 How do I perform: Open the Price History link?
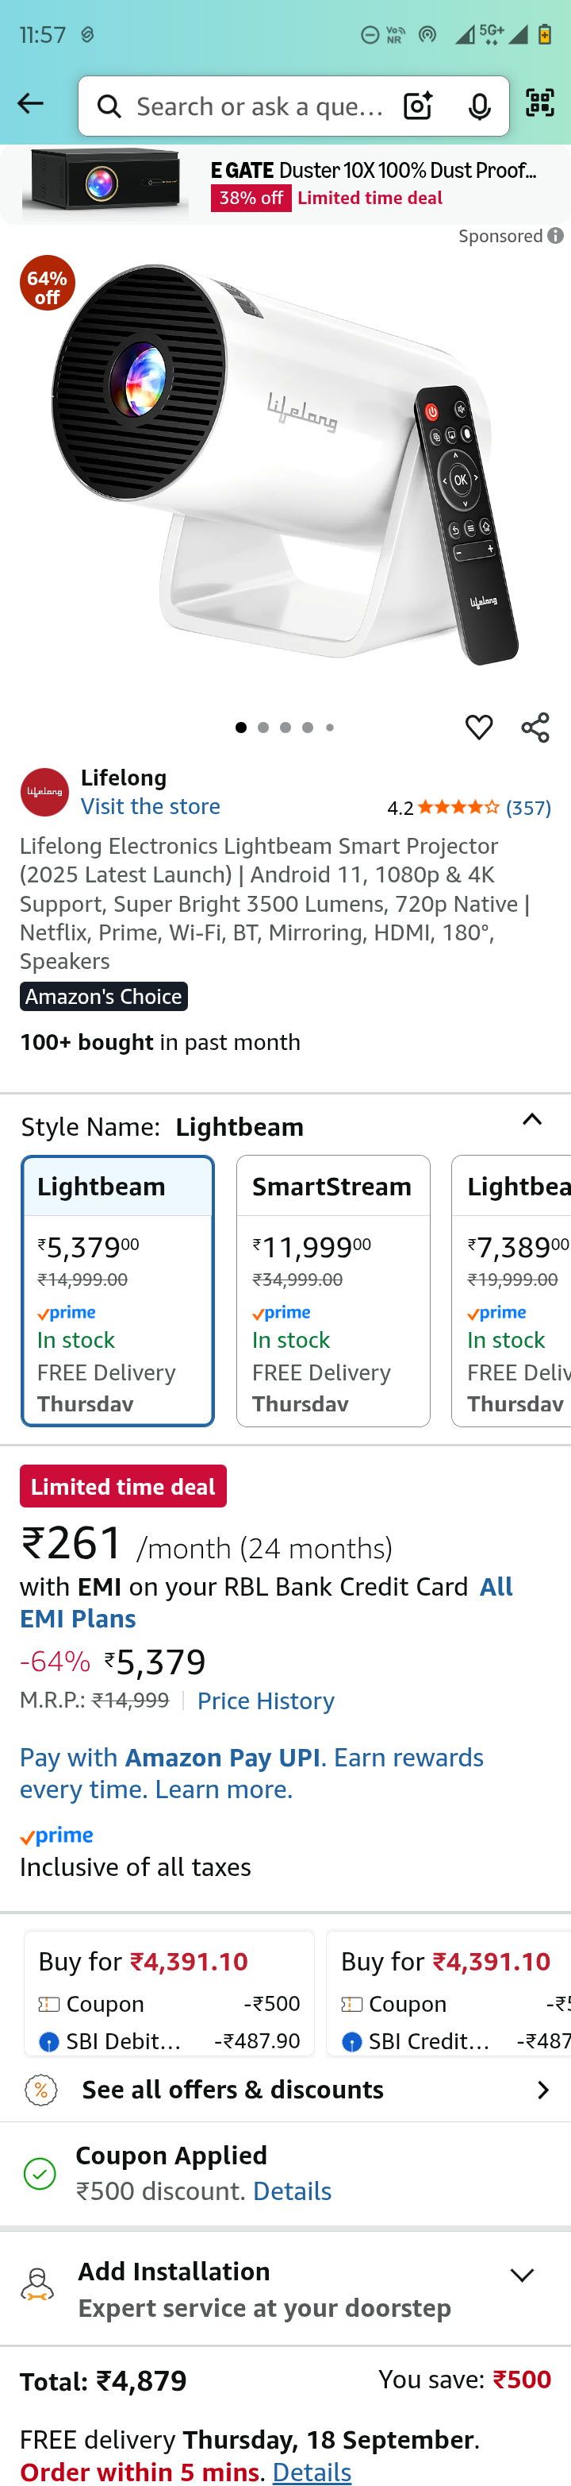266,1701
